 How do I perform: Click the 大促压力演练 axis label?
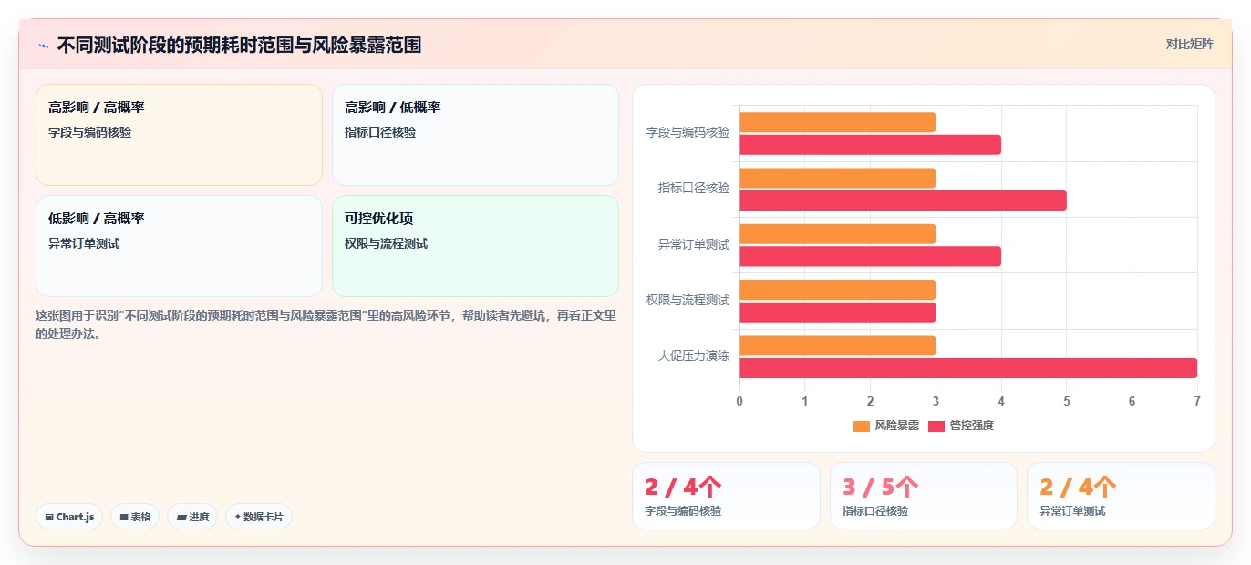pos(694,356)
